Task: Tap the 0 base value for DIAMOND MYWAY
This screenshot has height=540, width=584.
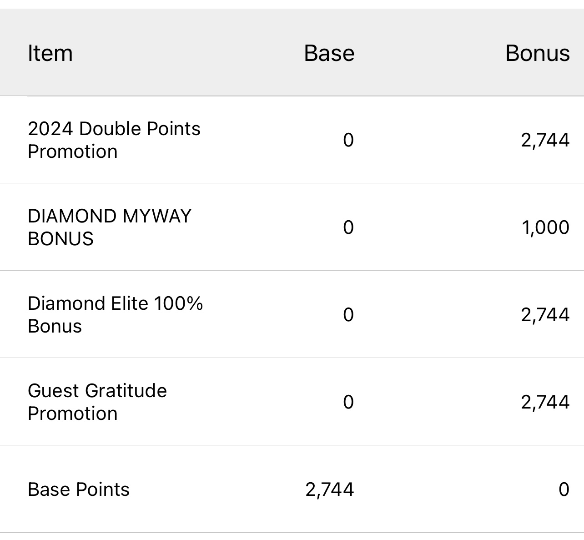Action: pyautogui.click(x=348, y=227)
